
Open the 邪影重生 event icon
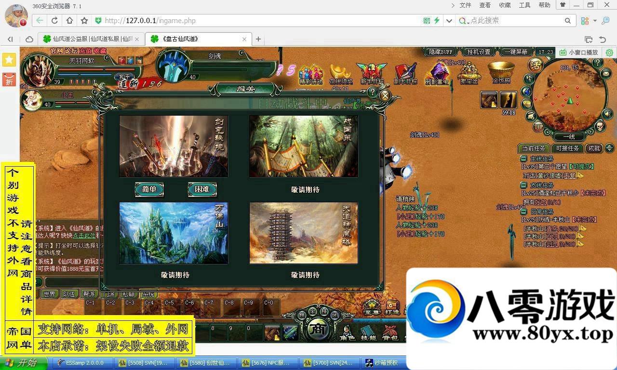click(x=437, y=75)
